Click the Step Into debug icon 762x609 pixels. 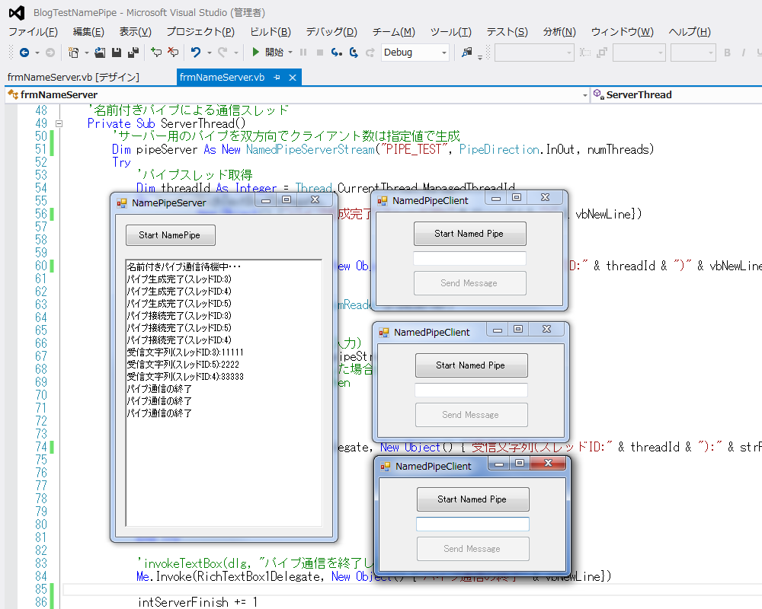pos(337,53)
